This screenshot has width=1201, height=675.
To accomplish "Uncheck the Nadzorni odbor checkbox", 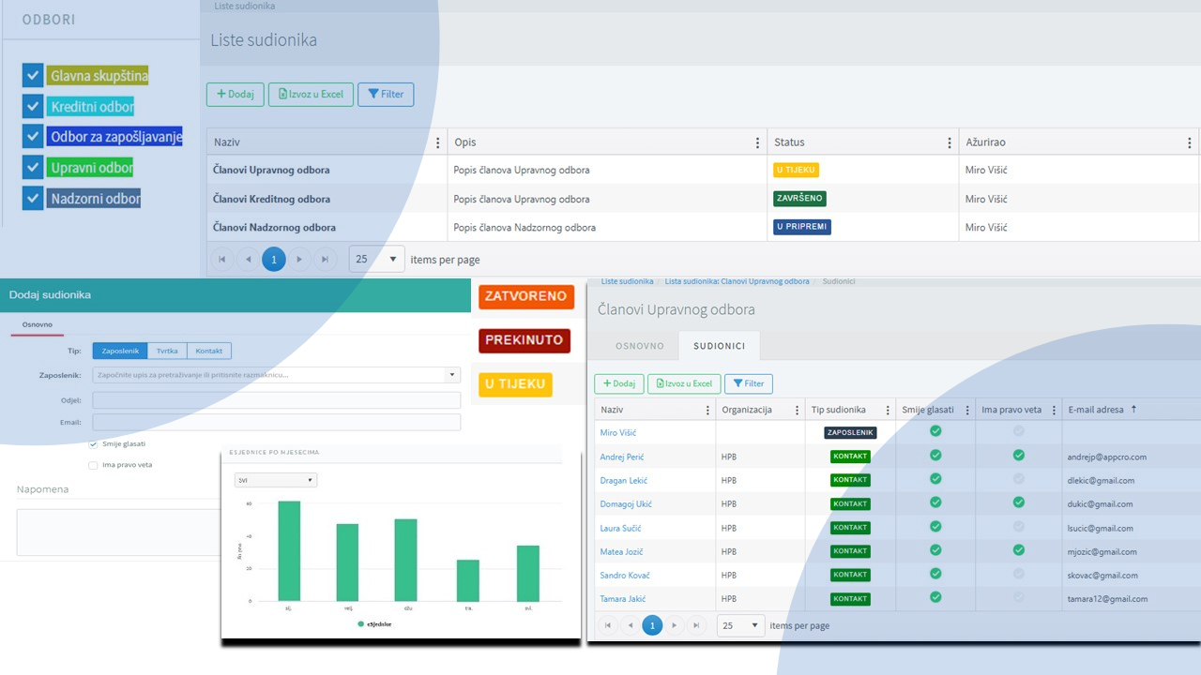I will coord(33,198).
